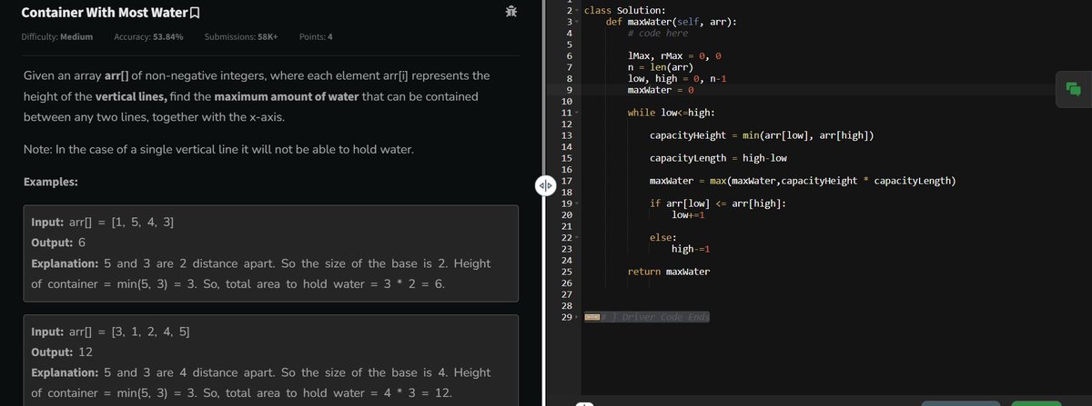Image resolution: width=1092 pixels, height=406 pixels.
Task: Click the 'Output: 6' line
Action: [58, 243]
